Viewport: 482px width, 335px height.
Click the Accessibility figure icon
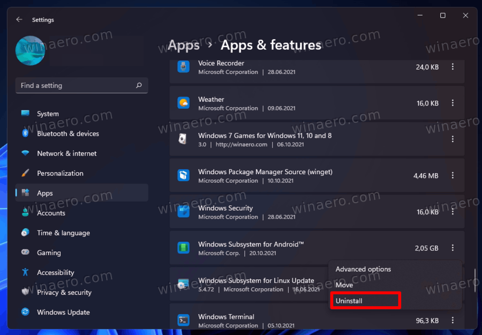point(25,272)
